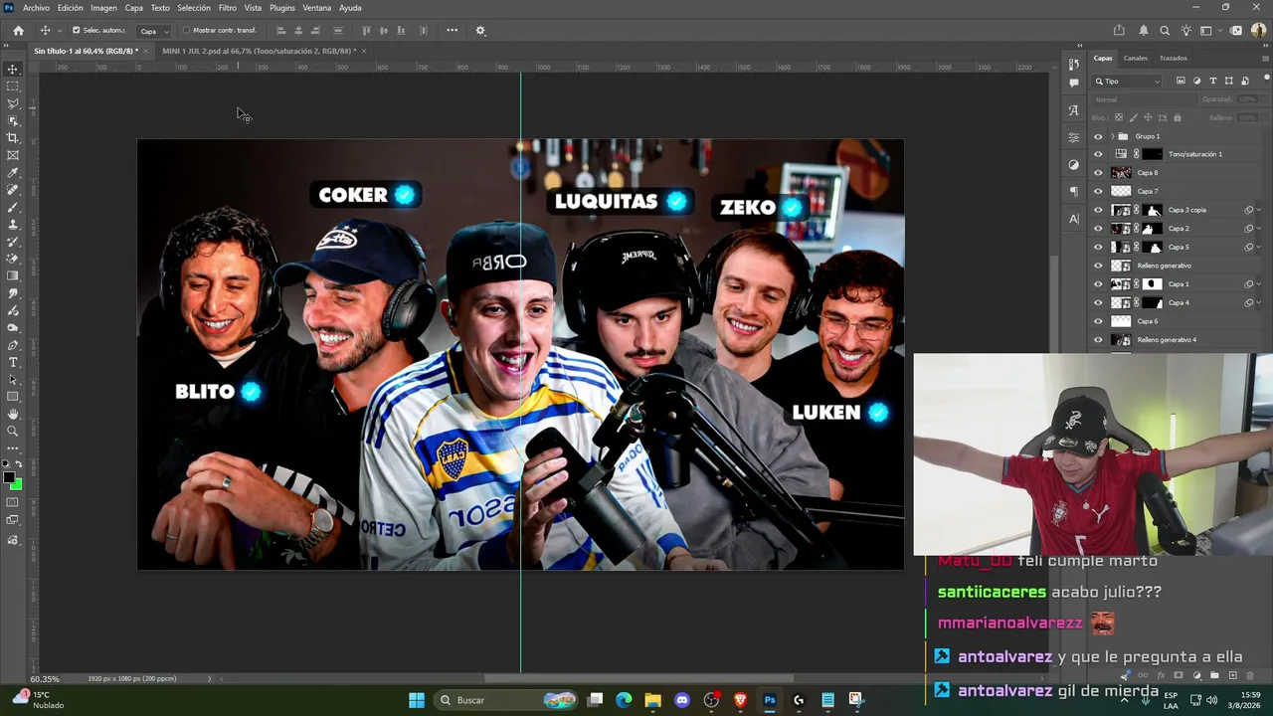Select the Horizontal Type tool
Screen dimensions: 1273x716
pyautogui.click(x=13, y=362)
